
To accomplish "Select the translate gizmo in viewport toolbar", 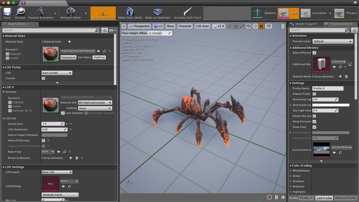I will pos(230,26).
